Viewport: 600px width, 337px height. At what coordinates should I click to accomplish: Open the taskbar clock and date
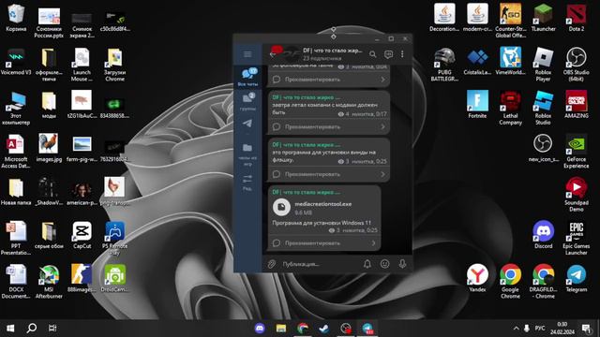coord(562,329)
